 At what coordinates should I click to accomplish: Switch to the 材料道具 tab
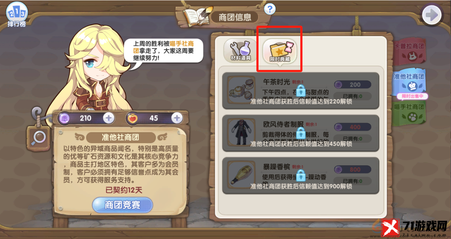point(240,51)
